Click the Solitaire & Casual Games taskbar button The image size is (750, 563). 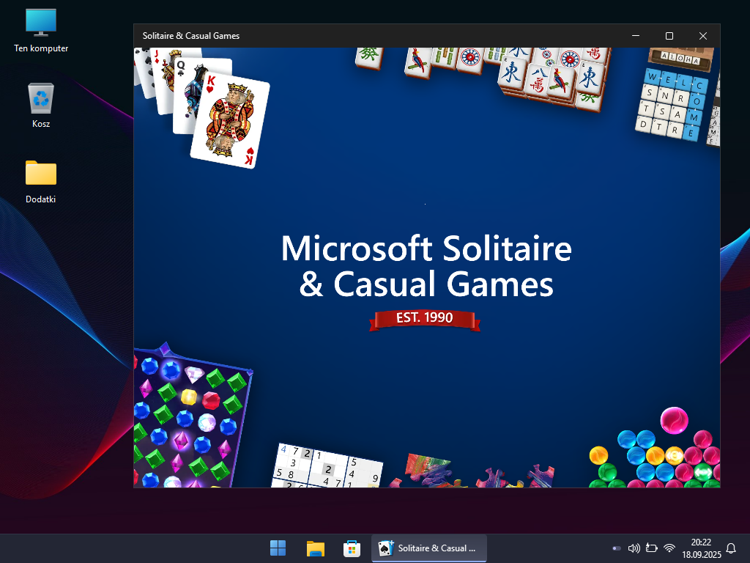point(429,548)
